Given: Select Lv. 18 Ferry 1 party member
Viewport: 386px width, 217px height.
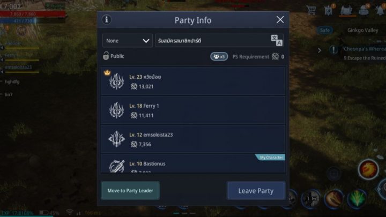Looking at the screenshot, I should 193,110.
